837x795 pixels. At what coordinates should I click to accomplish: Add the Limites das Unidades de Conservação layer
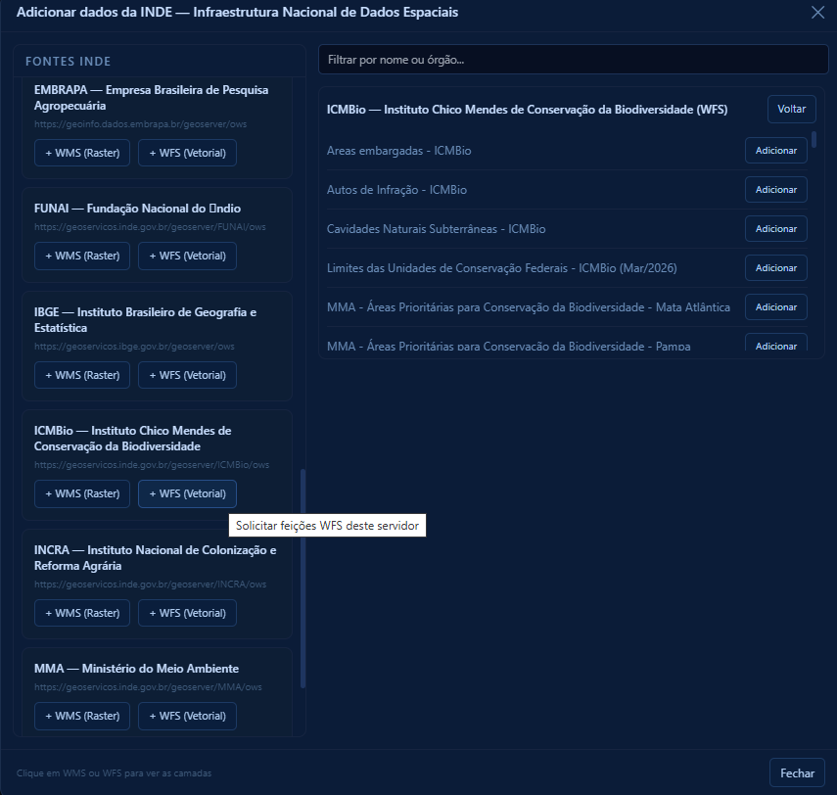775,268
